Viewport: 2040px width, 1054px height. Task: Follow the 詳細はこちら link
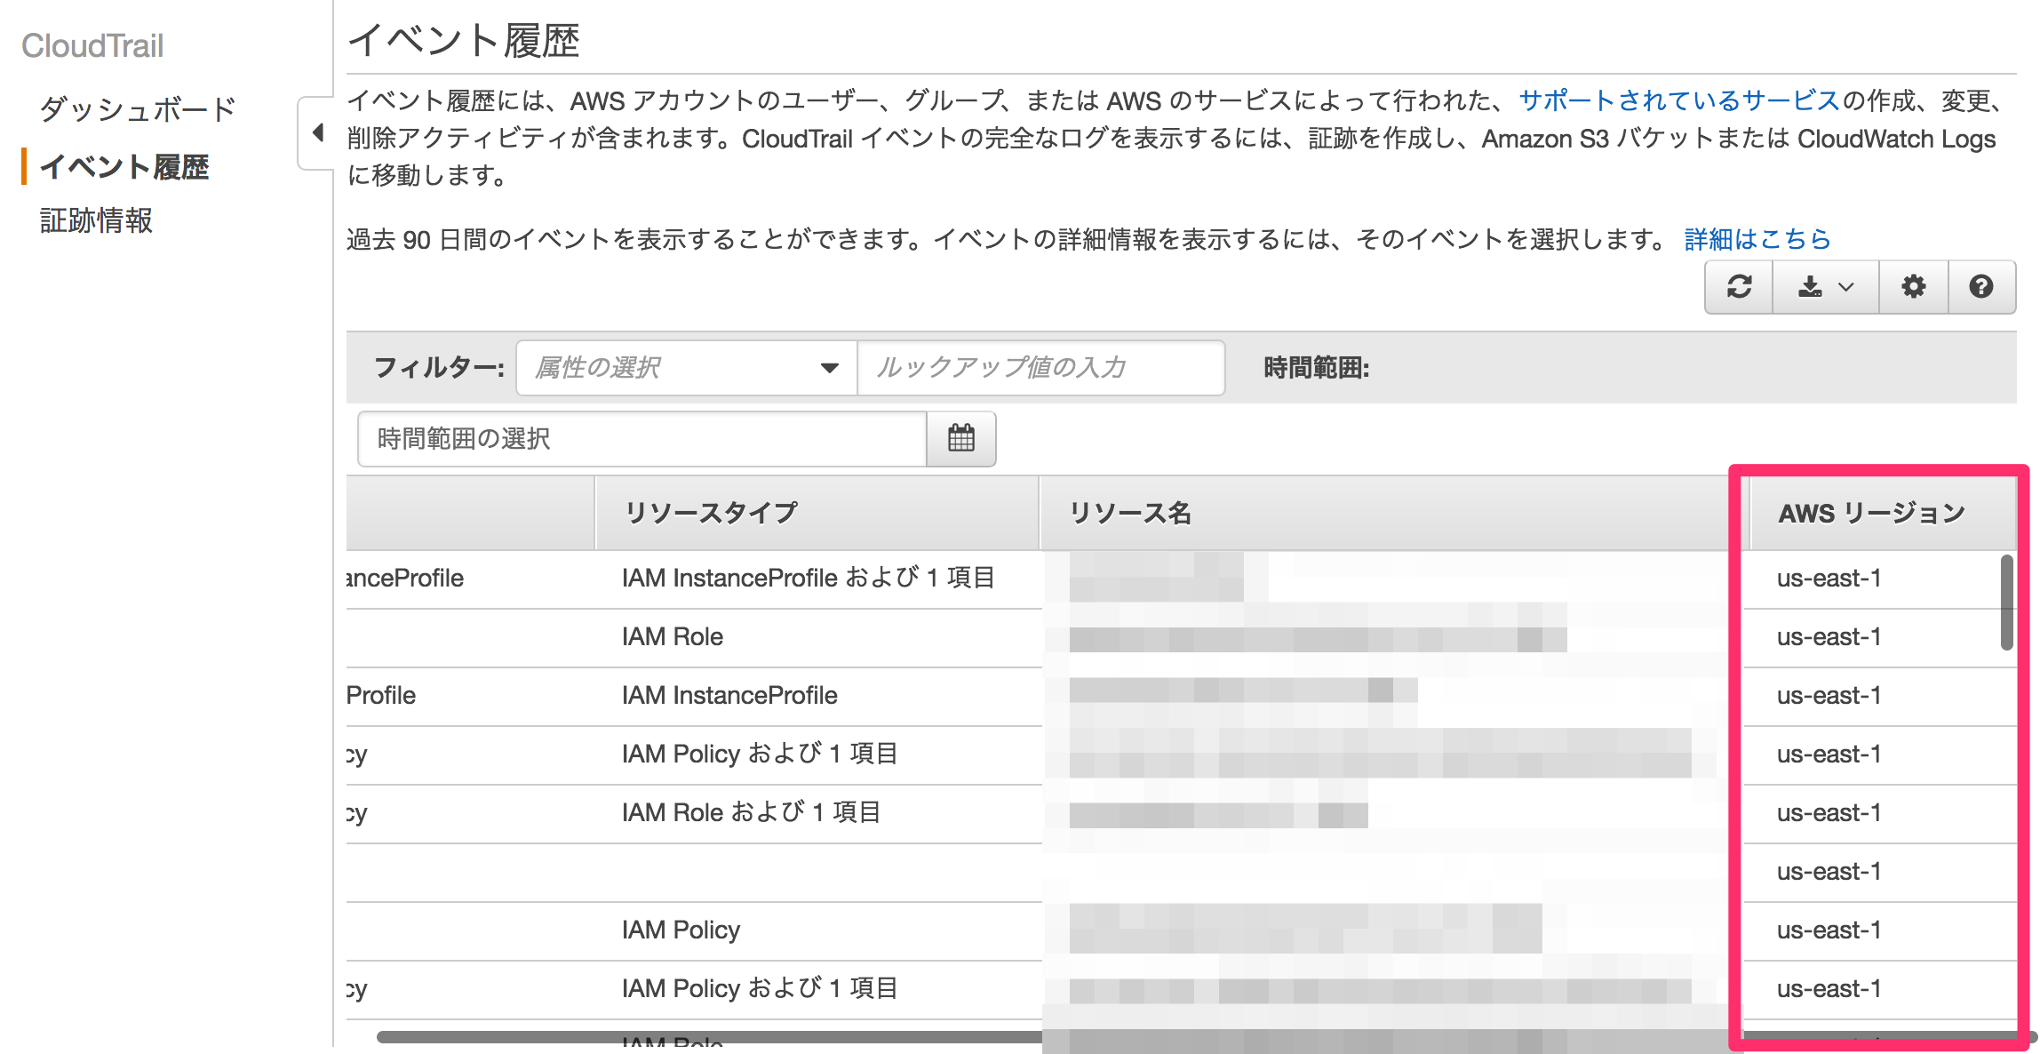[x=1757, y=239]
